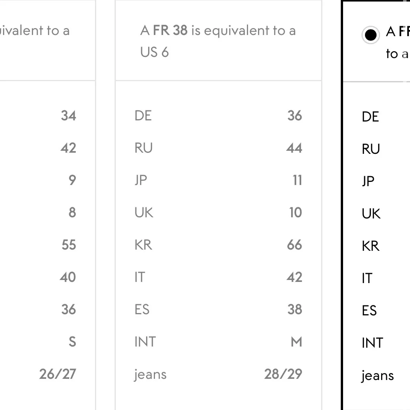The width and height of the screenshot is (410, 410).
Task: Click the jeans label in the black-bordered card
Action: [x=377, y=376]
